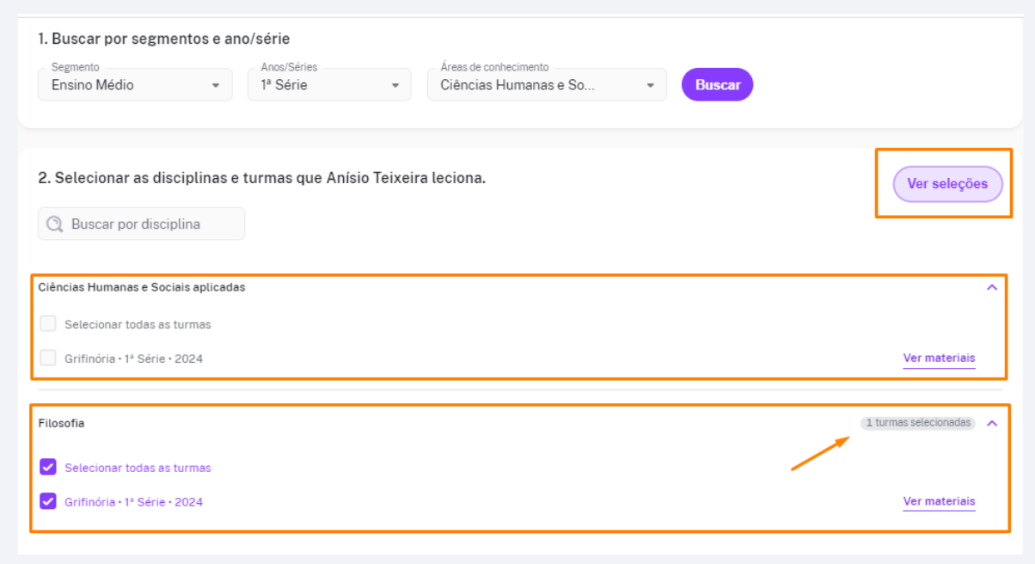Screen dimensions: 1035x564
Task: Uncheck Grifinória class under Filosofia
Action: pos(48,500)
